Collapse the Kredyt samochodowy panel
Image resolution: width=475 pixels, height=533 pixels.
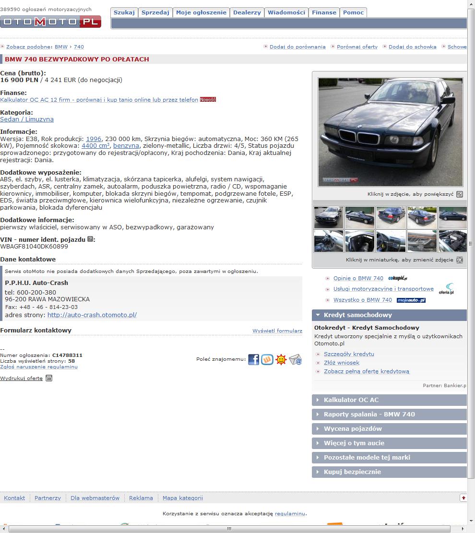coord(389,315)
